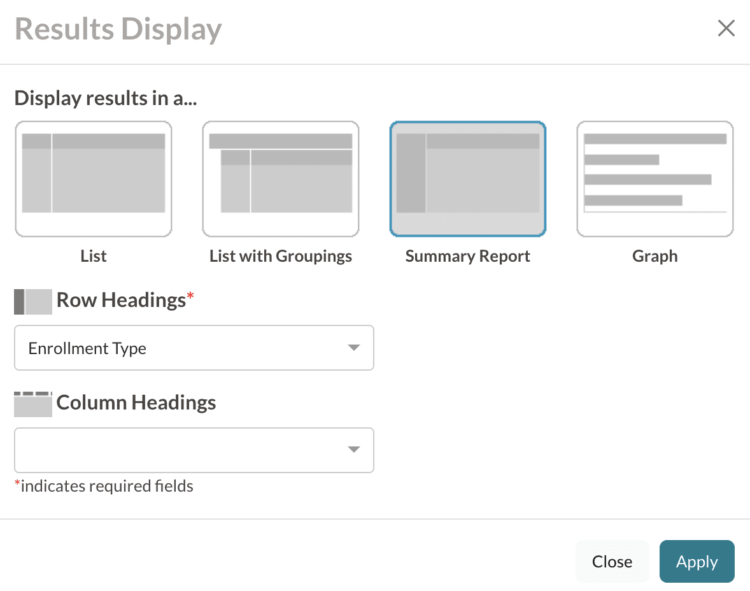This screenshot has height=591, width=750.
Task: Click the Column Headings dropdown arrow
Action: [x=354, y=450]
